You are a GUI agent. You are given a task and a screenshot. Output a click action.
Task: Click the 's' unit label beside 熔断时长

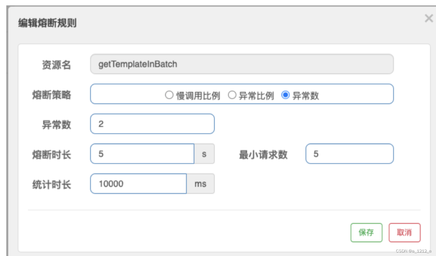pyautogui.click(x=204, y=154)
